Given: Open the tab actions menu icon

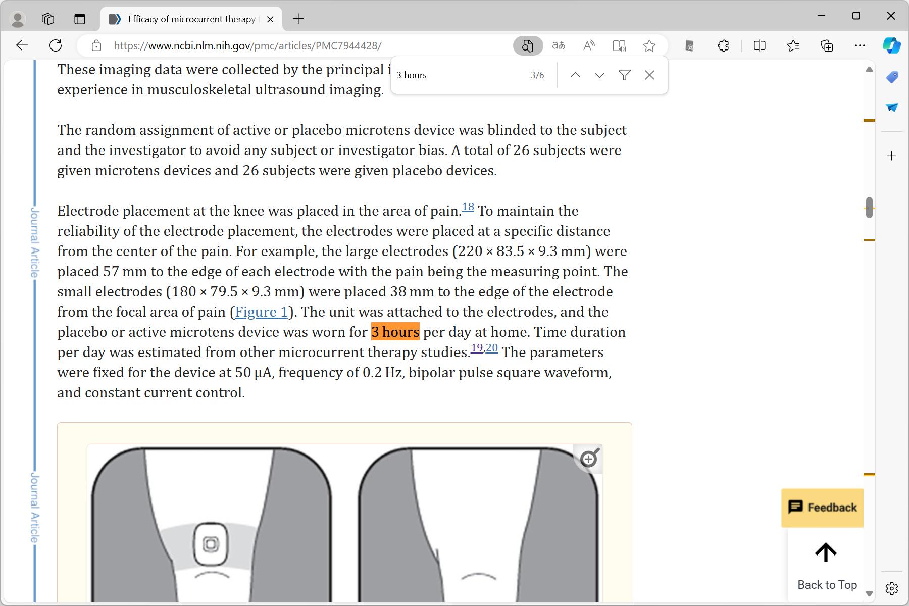Looking at the screenshot, I should tap(80, 19).
